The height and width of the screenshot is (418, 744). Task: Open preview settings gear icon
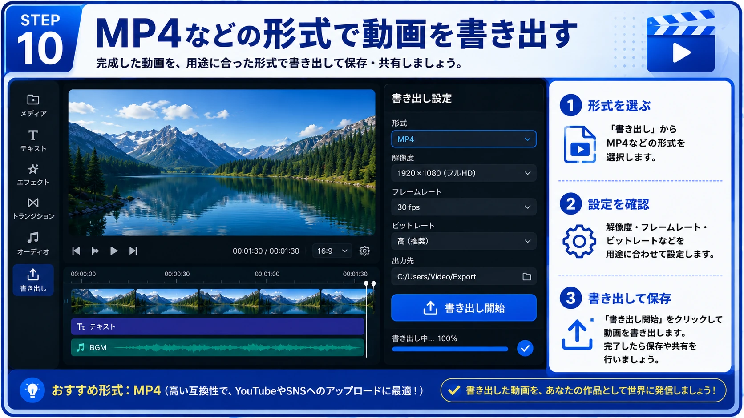pyautogui.click(x=364, y=251)
